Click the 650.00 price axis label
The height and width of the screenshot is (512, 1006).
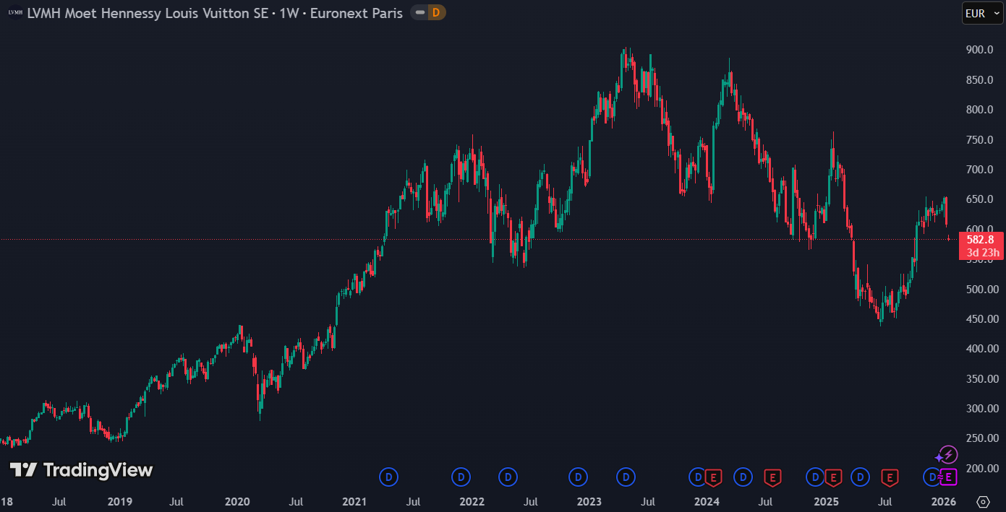pyautogui.click(x=979, y=199)
